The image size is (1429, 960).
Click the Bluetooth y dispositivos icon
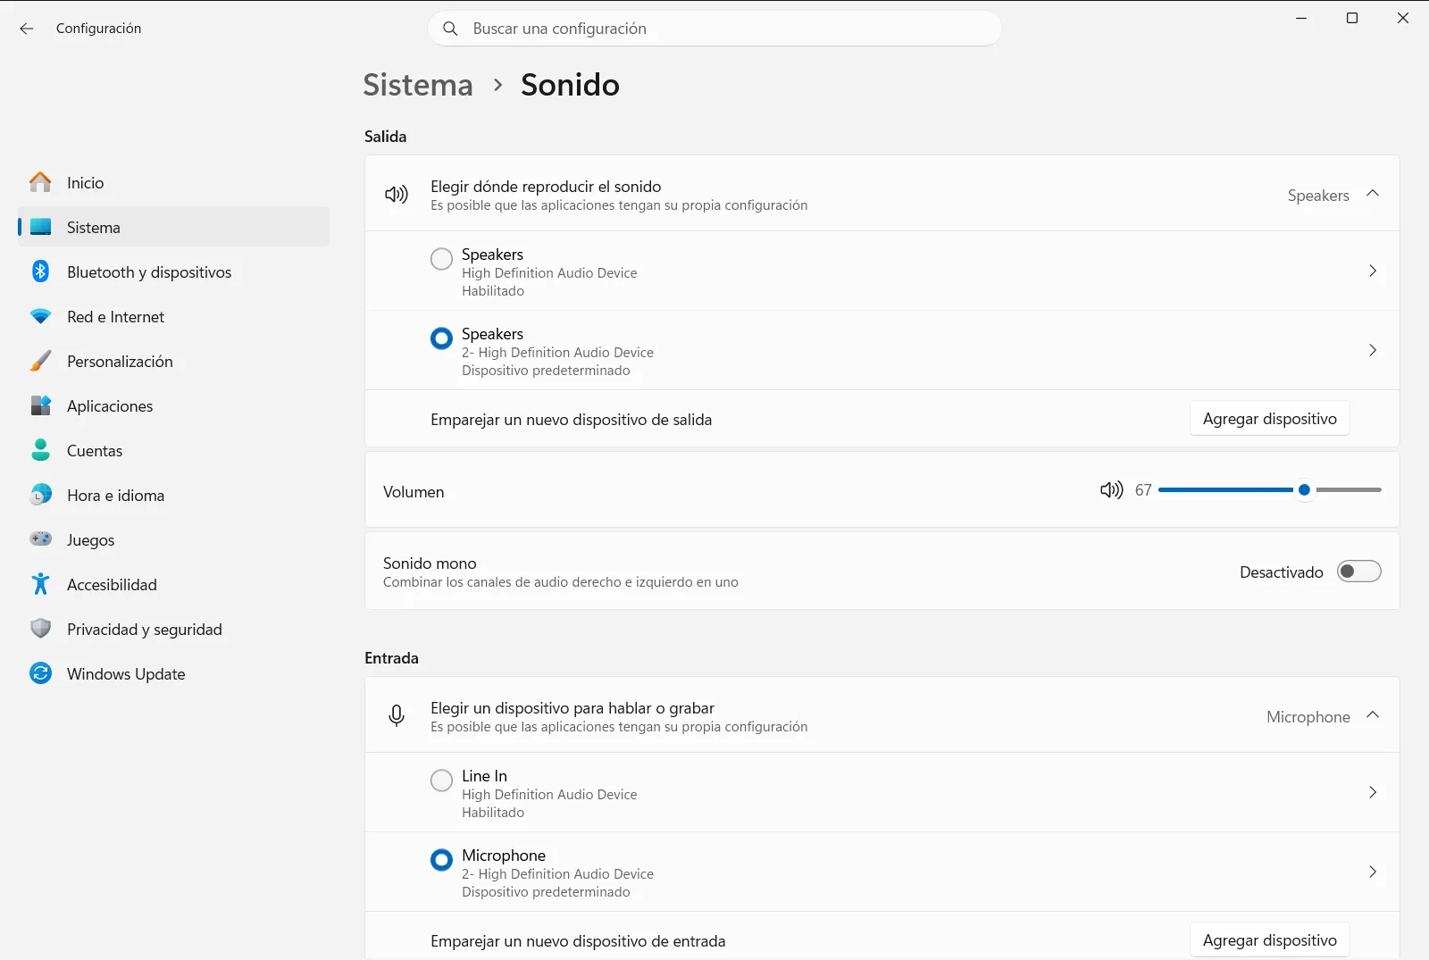40,271
